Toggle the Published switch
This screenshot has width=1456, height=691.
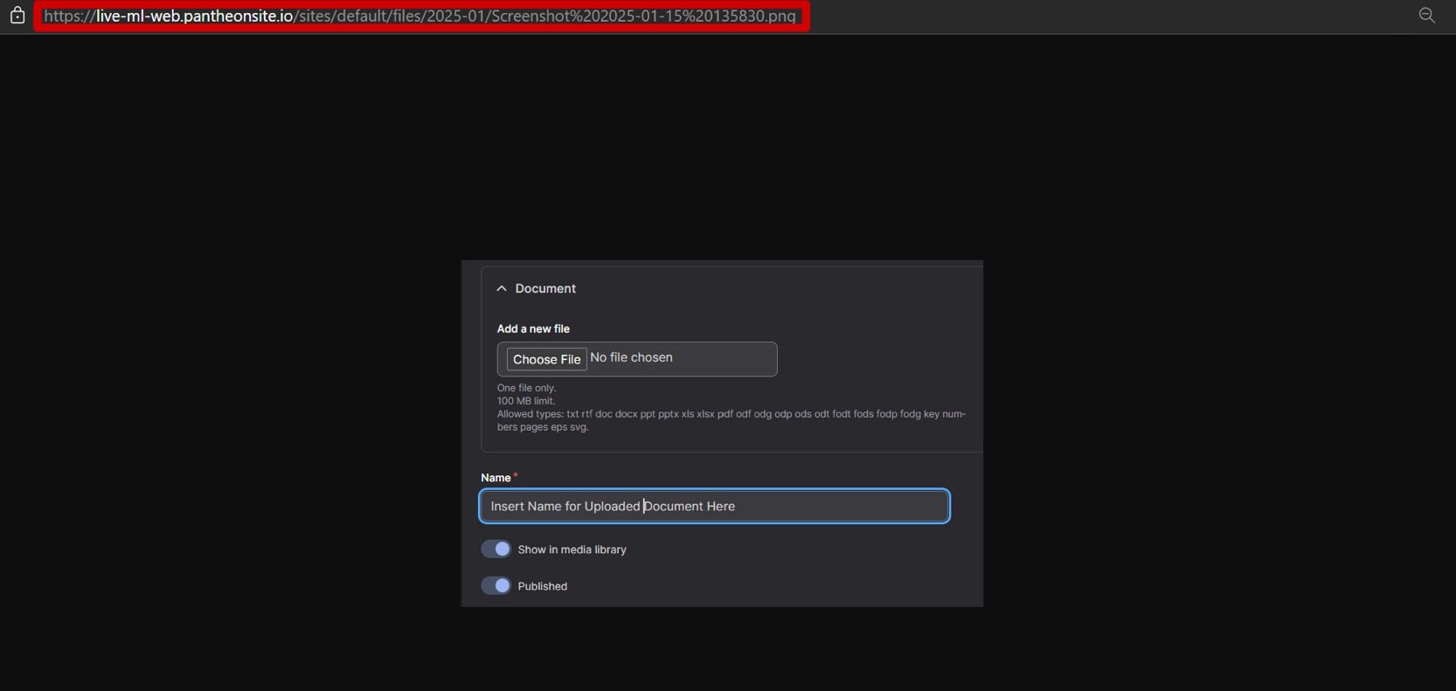point(496,585)
